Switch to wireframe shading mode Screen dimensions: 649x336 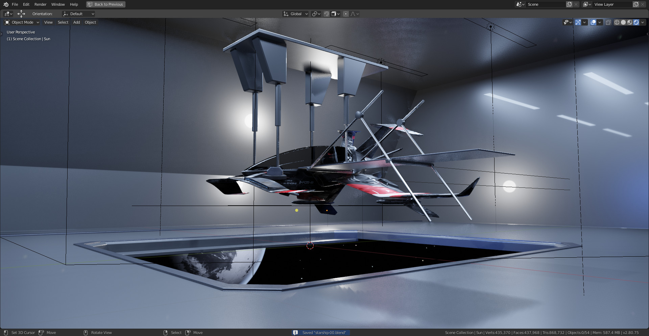[617, 22]
